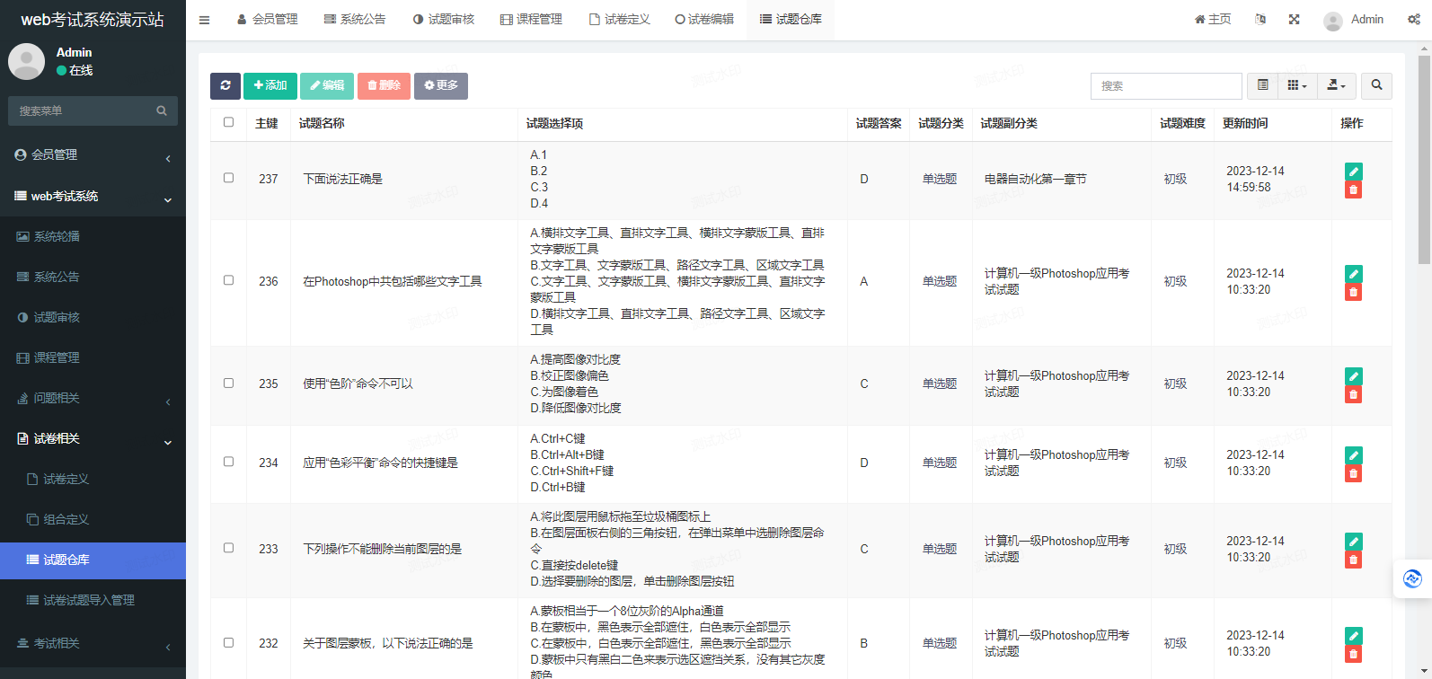Select checkbox for row 235

pos(228,383)
